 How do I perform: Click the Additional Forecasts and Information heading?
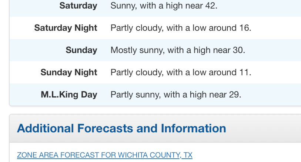pos(121,128)
